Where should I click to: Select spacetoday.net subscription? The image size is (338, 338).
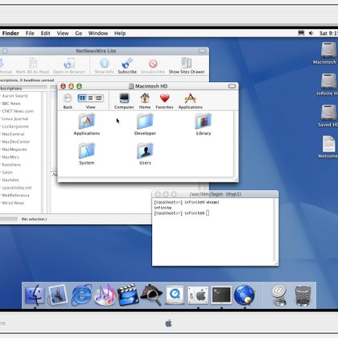point(17,188)
